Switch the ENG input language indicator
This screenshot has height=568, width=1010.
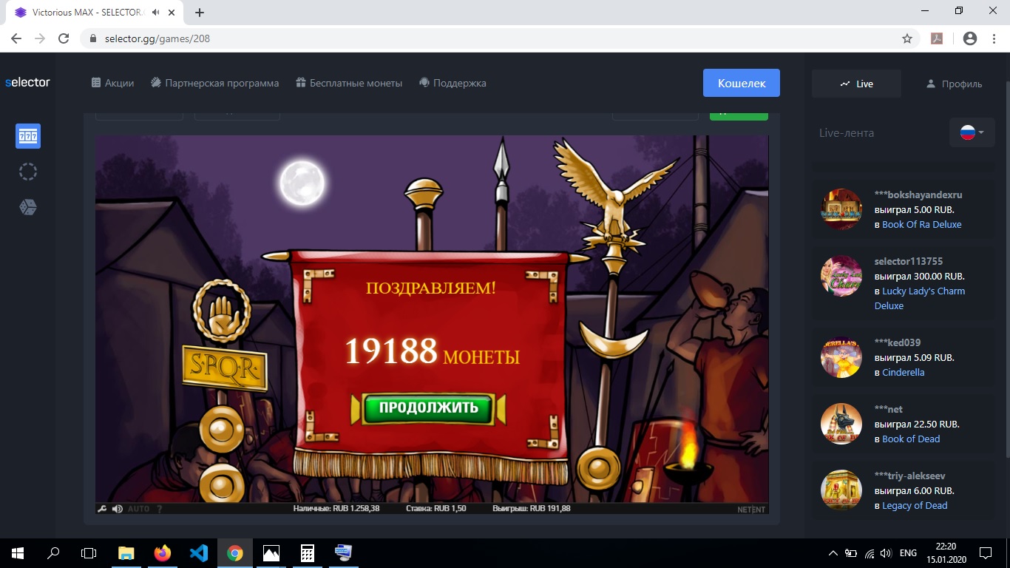[x=908, y=553]
